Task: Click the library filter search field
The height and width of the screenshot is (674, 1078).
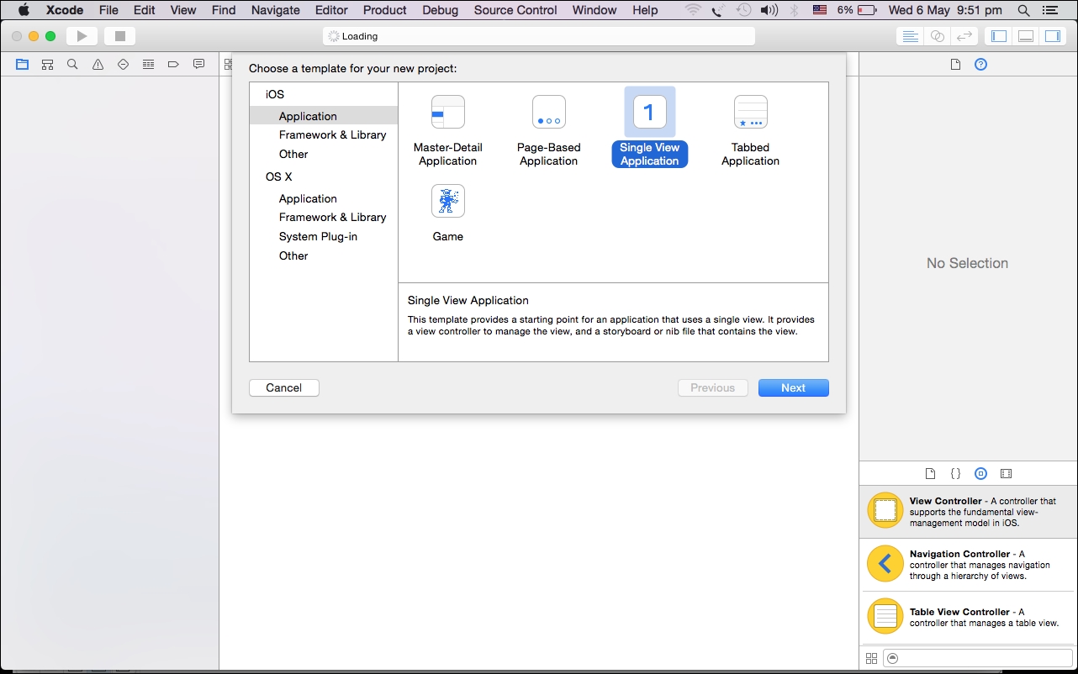Action: (978, 659)
